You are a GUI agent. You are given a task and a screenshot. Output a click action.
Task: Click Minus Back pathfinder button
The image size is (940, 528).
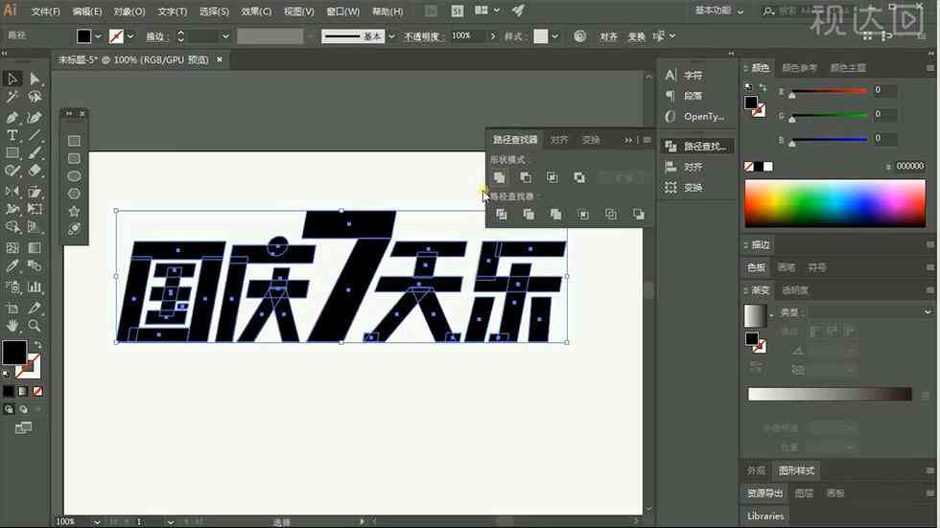tap(639, 215)
